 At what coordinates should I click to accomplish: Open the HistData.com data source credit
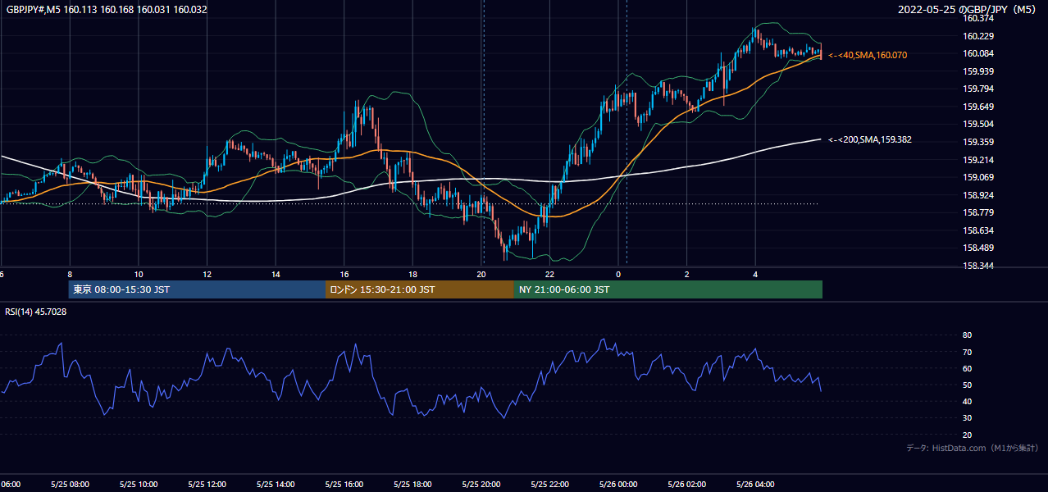[x=972, y=448]
